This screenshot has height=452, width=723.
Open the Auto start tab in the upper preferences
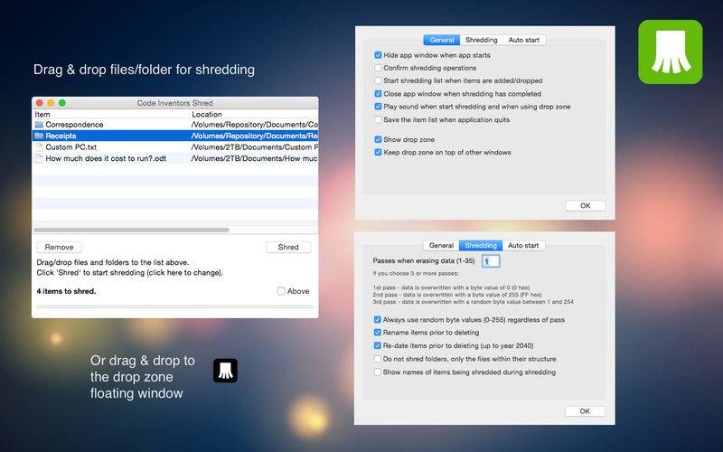click(x=524, y=40)
